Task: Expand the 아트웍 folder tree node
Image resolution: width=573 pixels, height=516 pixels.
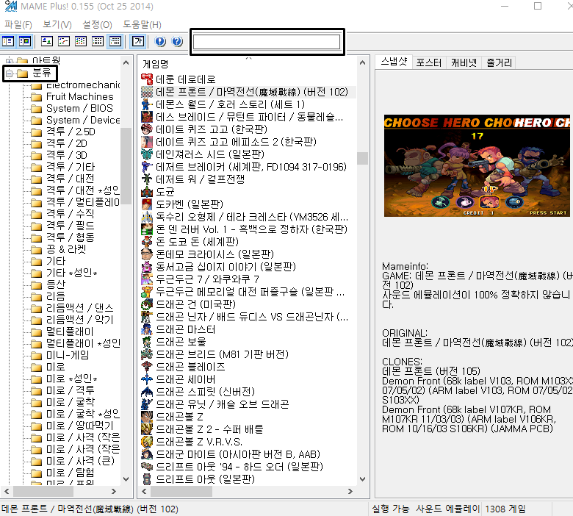Action: coord(9,61)
